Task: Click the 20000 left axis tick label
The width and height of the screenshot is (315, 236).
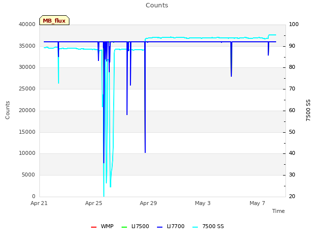Action: coord(27,110)
